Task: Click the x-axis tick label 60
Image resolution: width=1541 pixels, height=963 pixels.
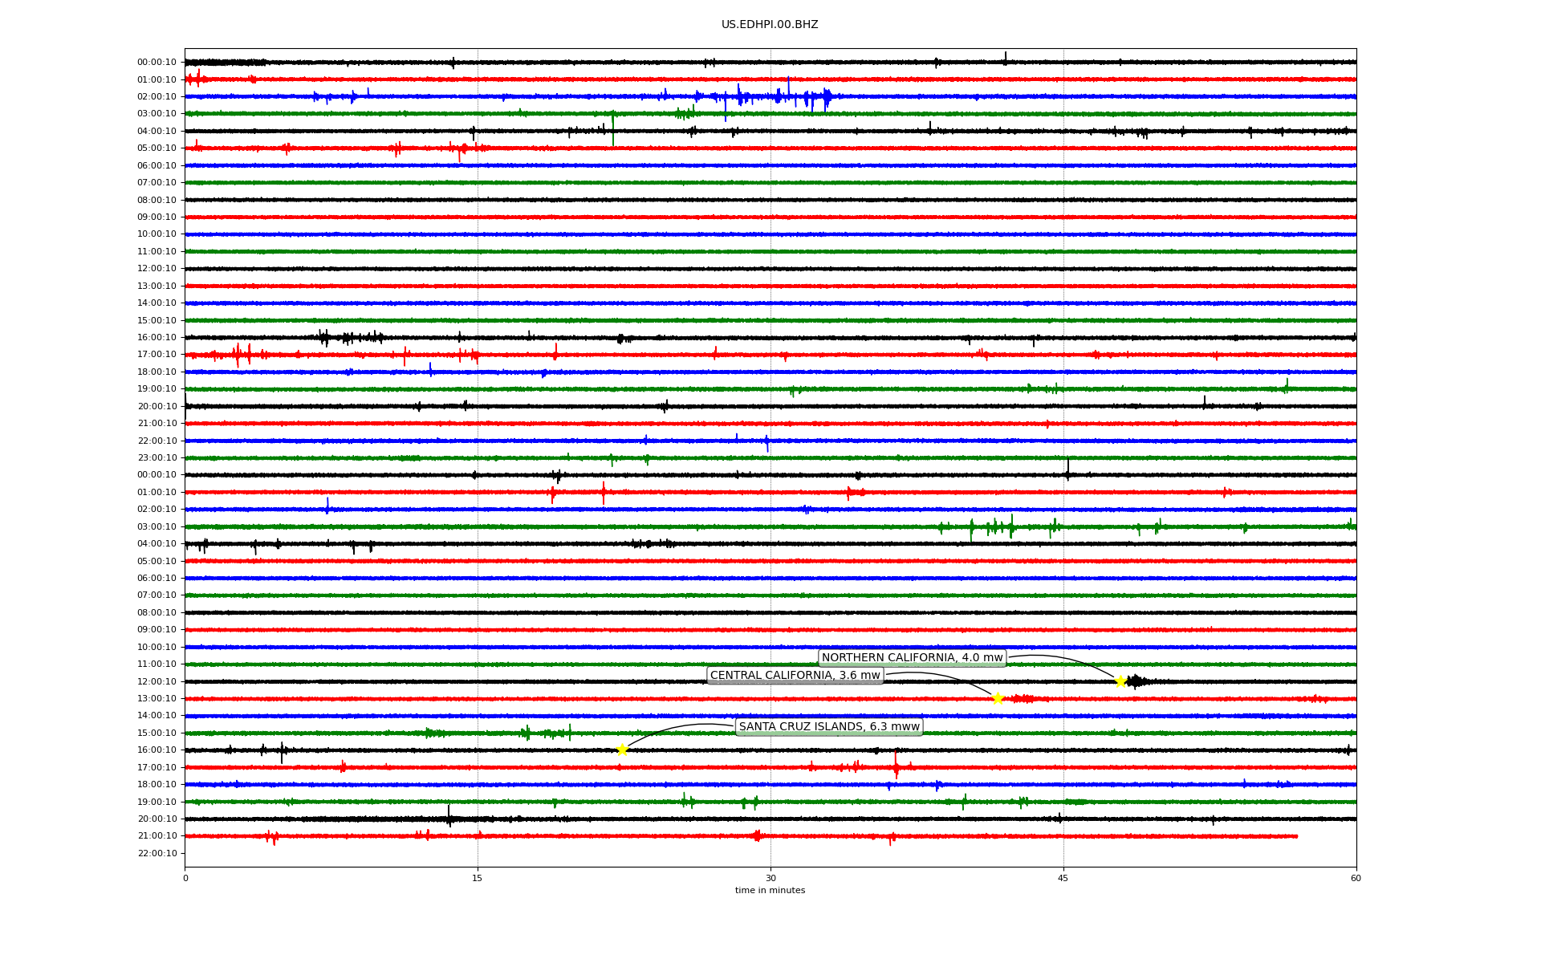Action: [1356, 878]
